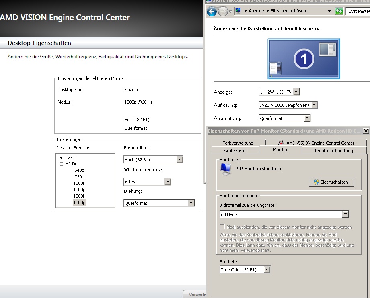Image resolution: width=370 pixels, height=298 pixels.
Task: Open the recent pages arrow beside Forward
Action: click(230, 11)
